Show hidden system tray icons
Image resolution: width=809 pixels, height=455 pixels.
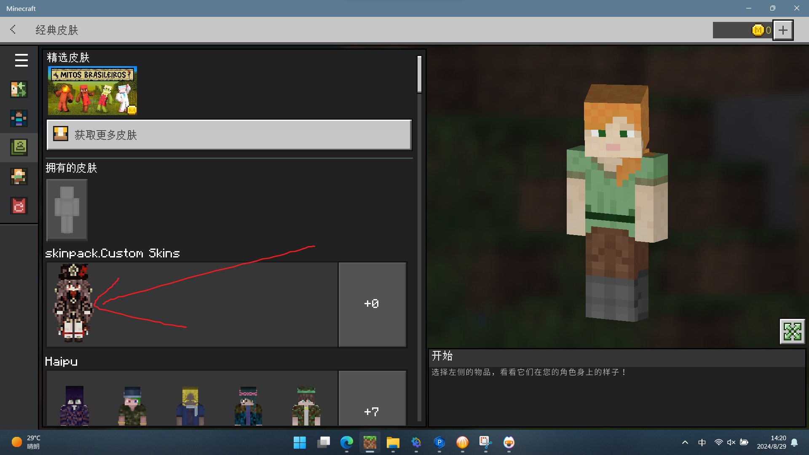[x=685, y=442]
